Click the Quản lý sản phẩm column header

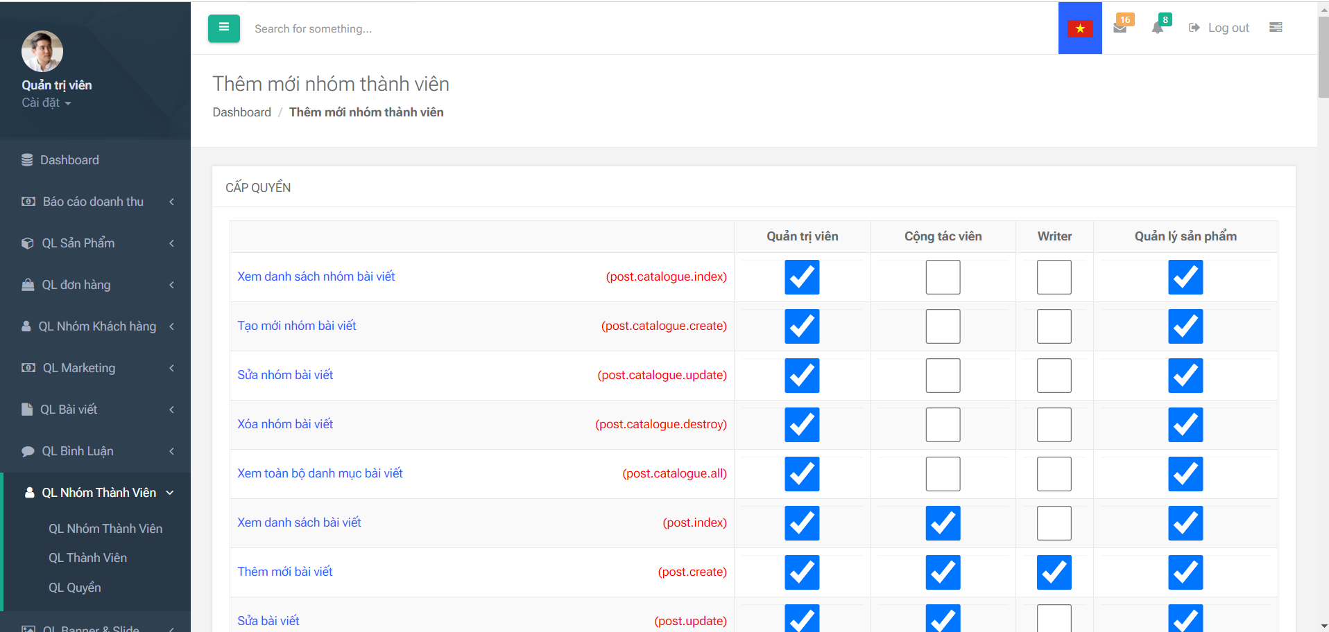click(1185, 236)
